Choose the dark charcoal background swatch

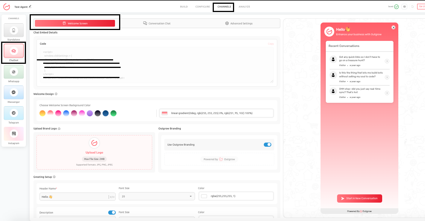click(x=98, y=113)
